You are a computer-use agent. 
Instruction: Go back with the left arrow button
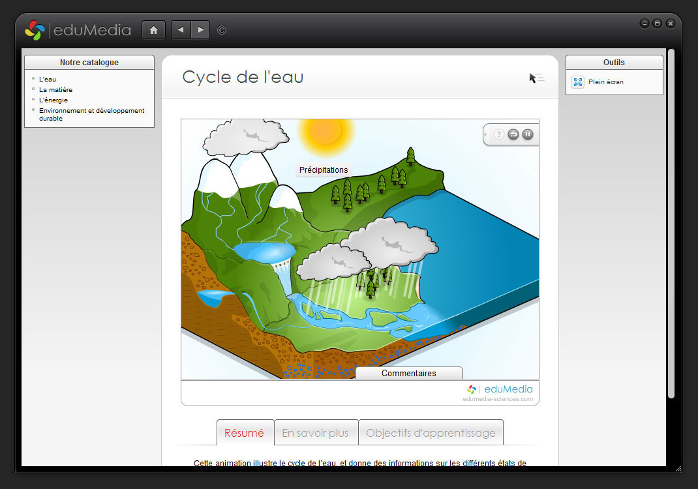point(181,30)
